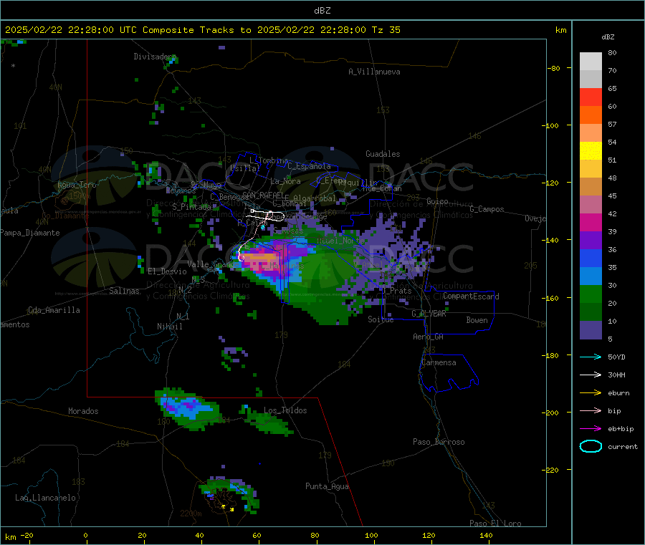
Task: Click the magenta eb+bip arrow symbol
Action: tap(591, 429)
